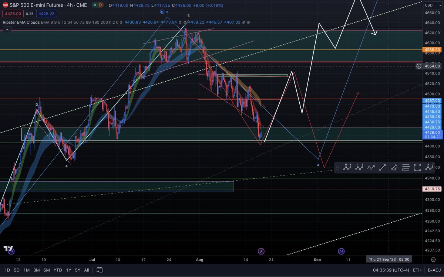Select the Fib retracement tool
This screenshot has height=277, width=444.
(406, 168)
